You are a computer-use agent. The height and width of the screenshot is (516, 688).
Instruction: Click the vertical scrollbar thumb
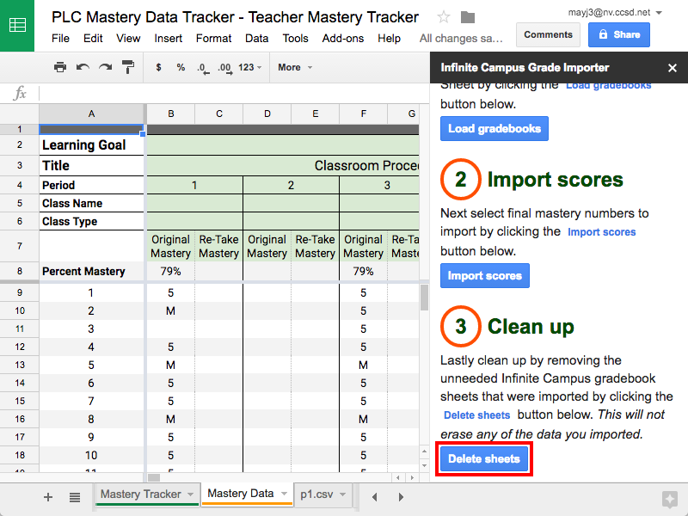424,297
